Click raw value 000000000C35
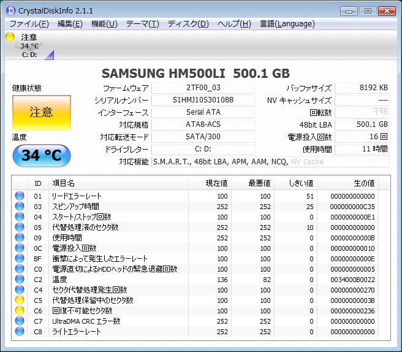 [x=352, y=207]
